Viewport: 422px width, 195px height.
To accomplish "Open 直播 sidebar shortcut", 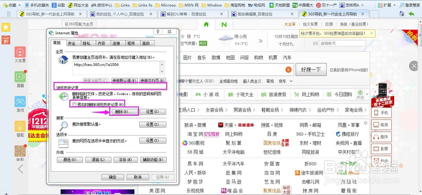I will pos(20,79).
